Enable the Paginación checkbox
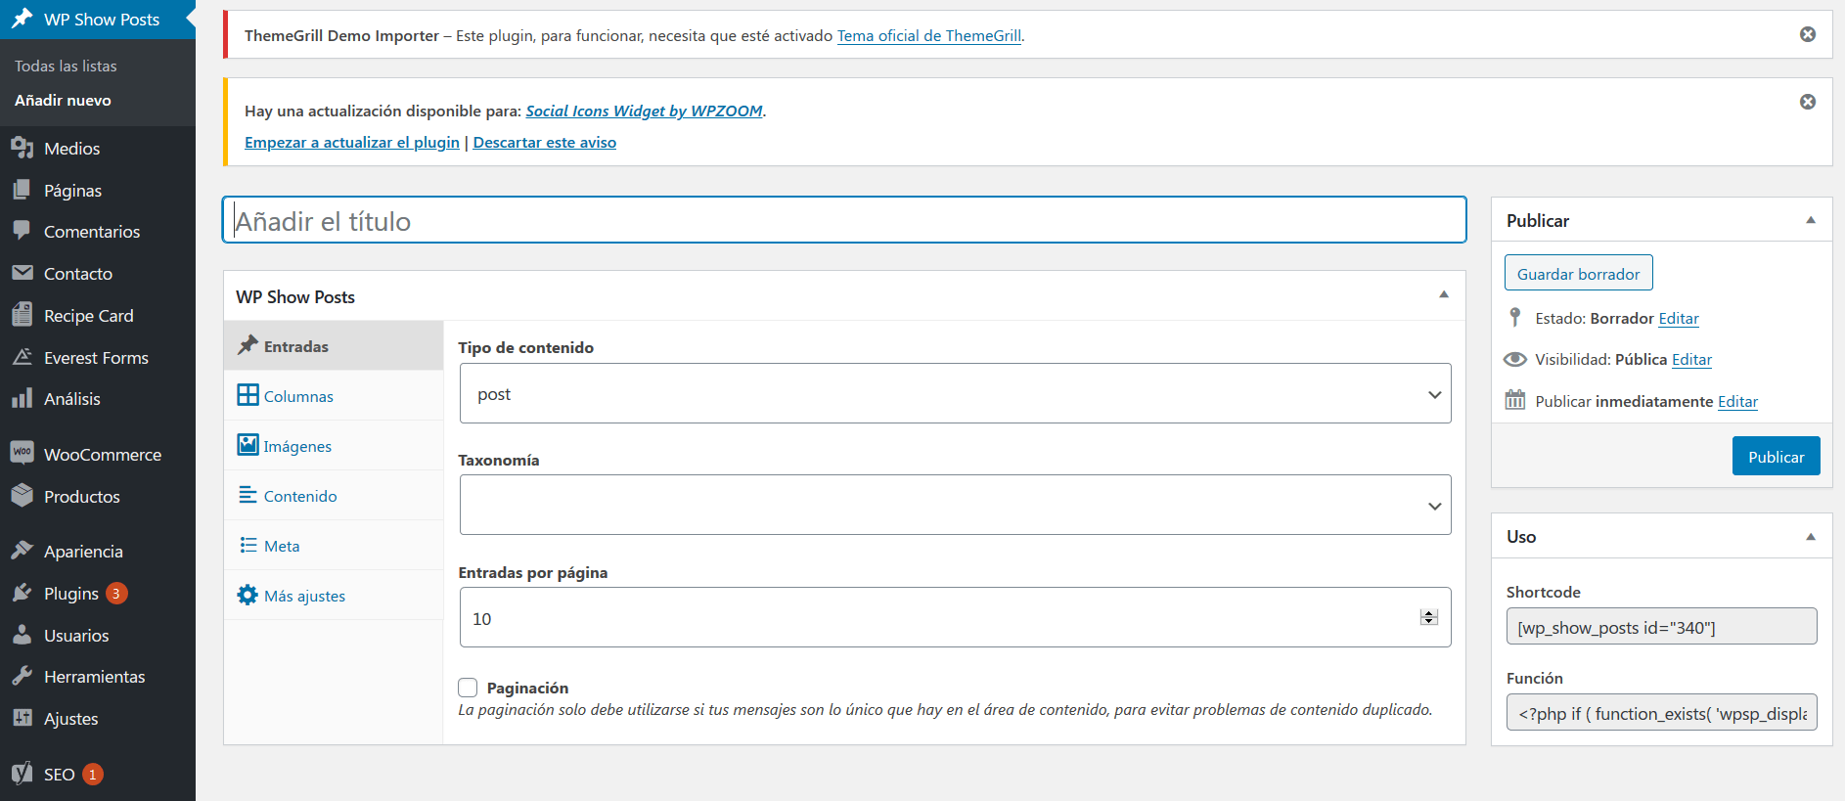The width and height of the screenshot is (1845, 801). 468,688
